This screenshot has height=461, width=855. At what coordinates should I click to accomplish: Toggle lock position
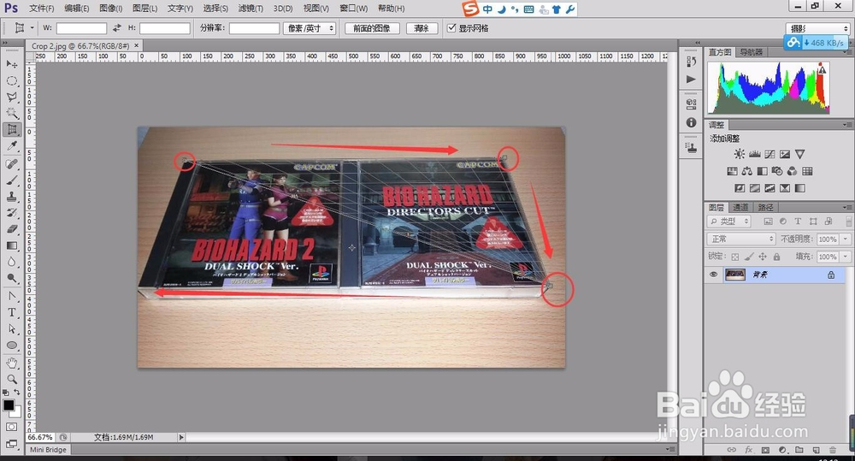pos(763,257)
